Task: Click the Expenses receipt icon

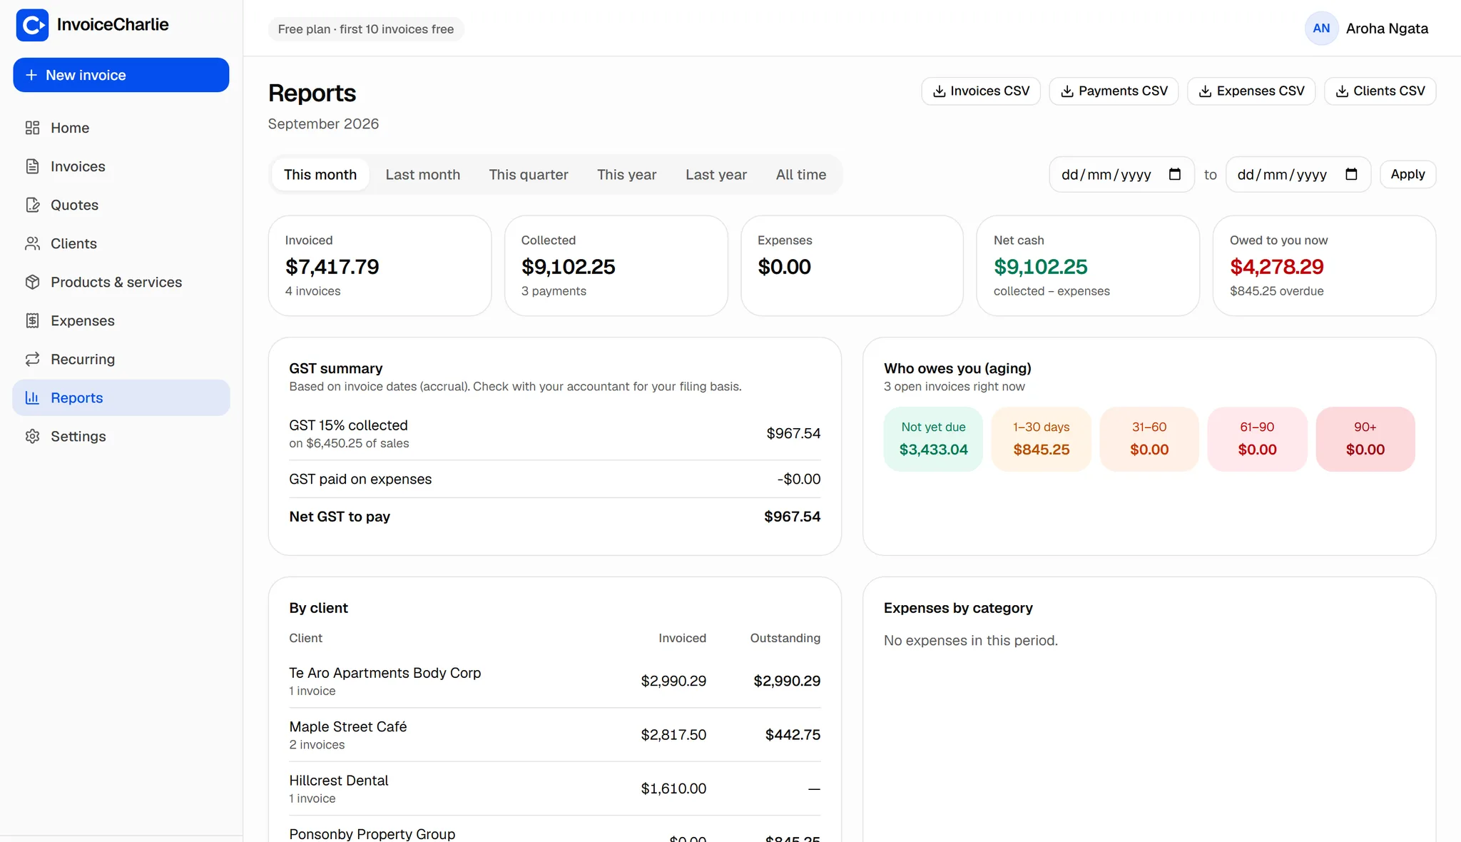Action: pos(32,320)
